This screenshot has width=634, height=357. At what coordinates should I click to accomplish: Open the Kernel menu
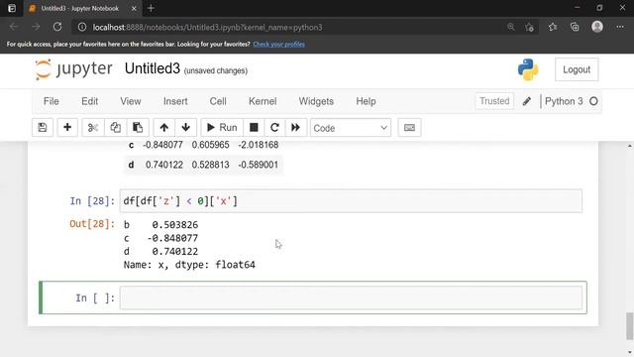tap(263, 101)
